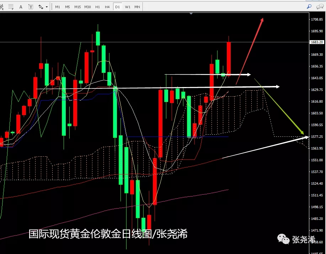Viewport: 326px width, 254px height.
Task: Select the text label tool marked T
Action: point(31,7)
